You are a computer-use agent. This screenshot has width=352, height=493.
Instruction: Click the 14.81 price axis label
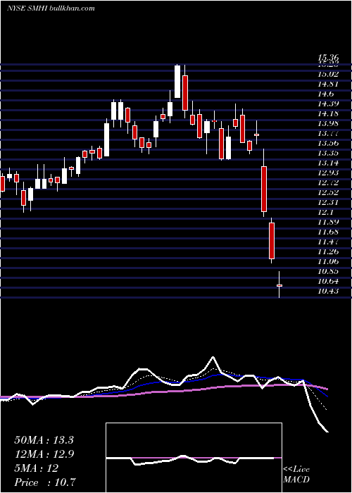click(328, 84)
